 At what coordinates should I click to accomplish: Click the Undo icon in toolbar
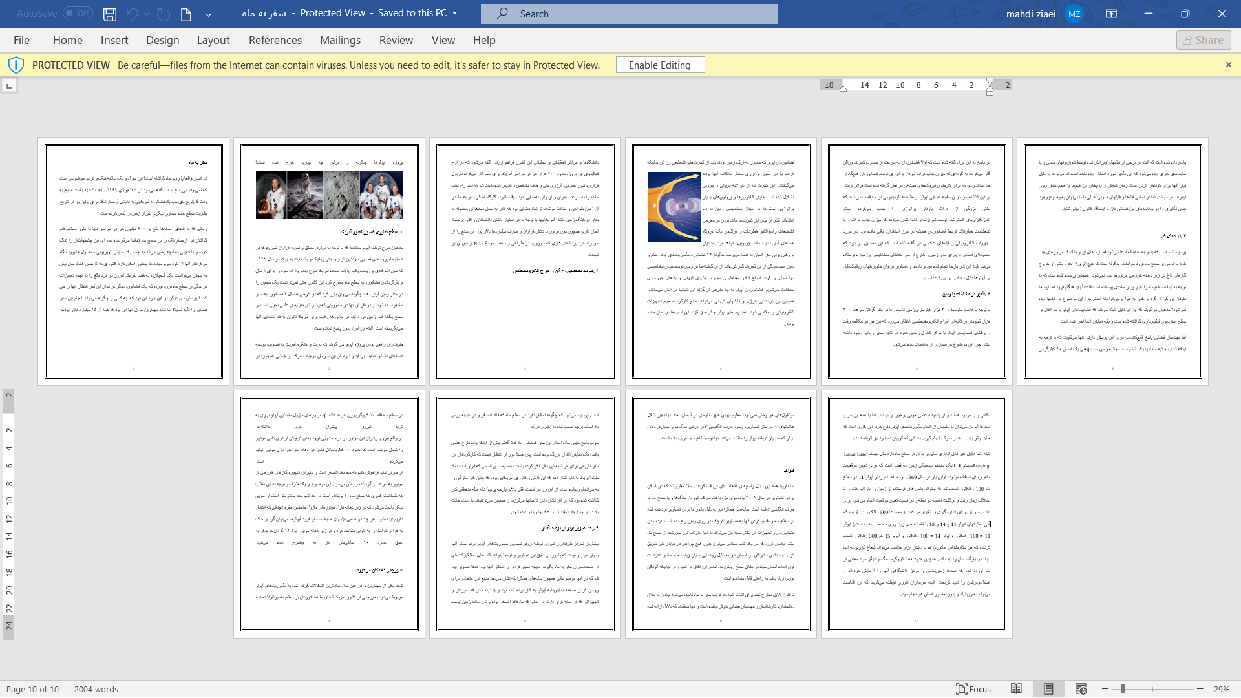(132, 13)
